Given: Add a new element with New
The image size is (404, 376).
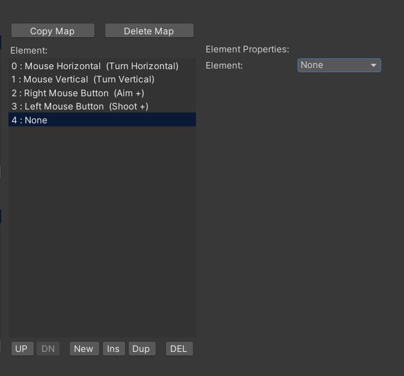Looking at the screenshot, I should (84, 349).
